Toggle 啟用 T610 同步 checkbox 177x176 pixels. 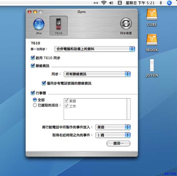[33, 58]
